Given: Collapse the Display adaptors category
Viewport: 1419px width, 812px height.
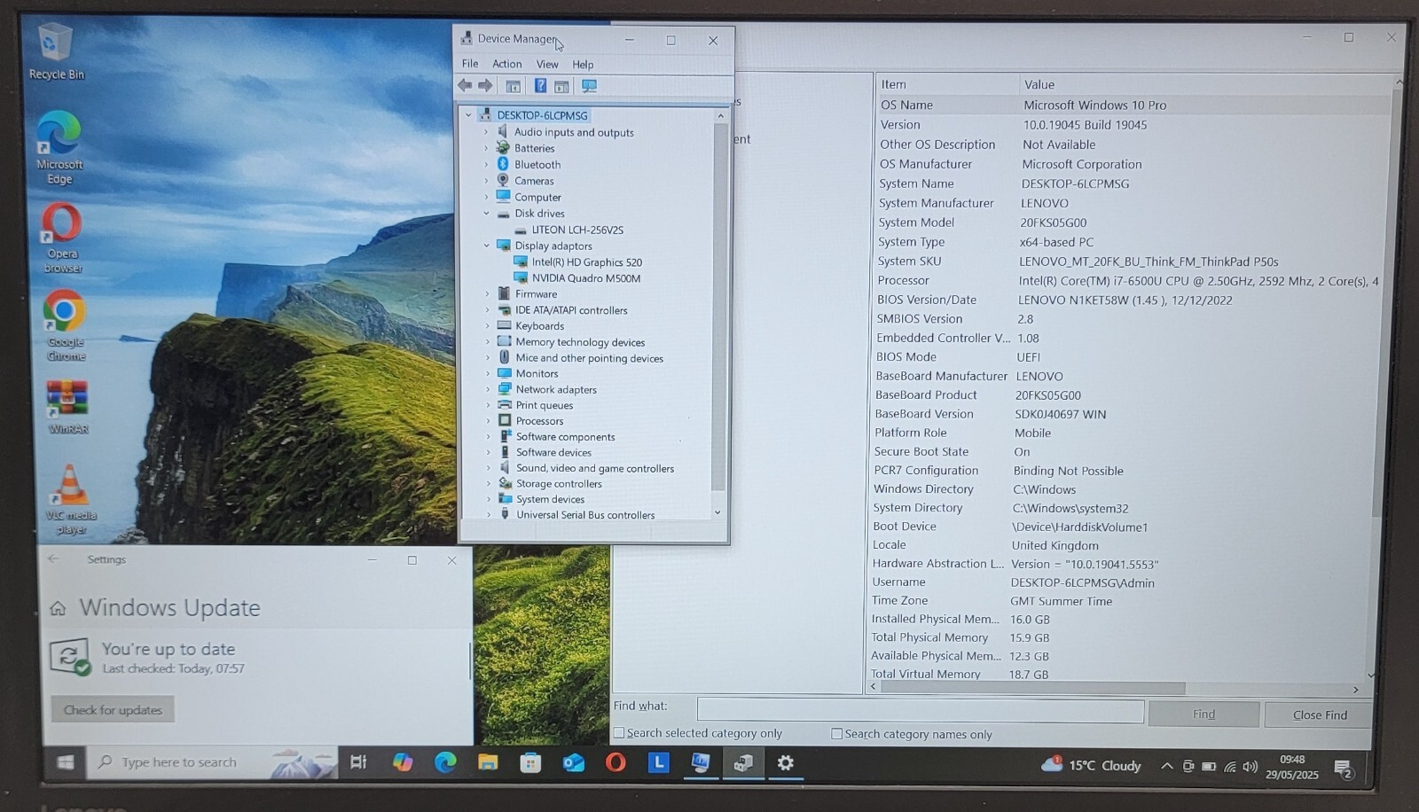Looking at the screenshot, I should click(x=486, y=246).
